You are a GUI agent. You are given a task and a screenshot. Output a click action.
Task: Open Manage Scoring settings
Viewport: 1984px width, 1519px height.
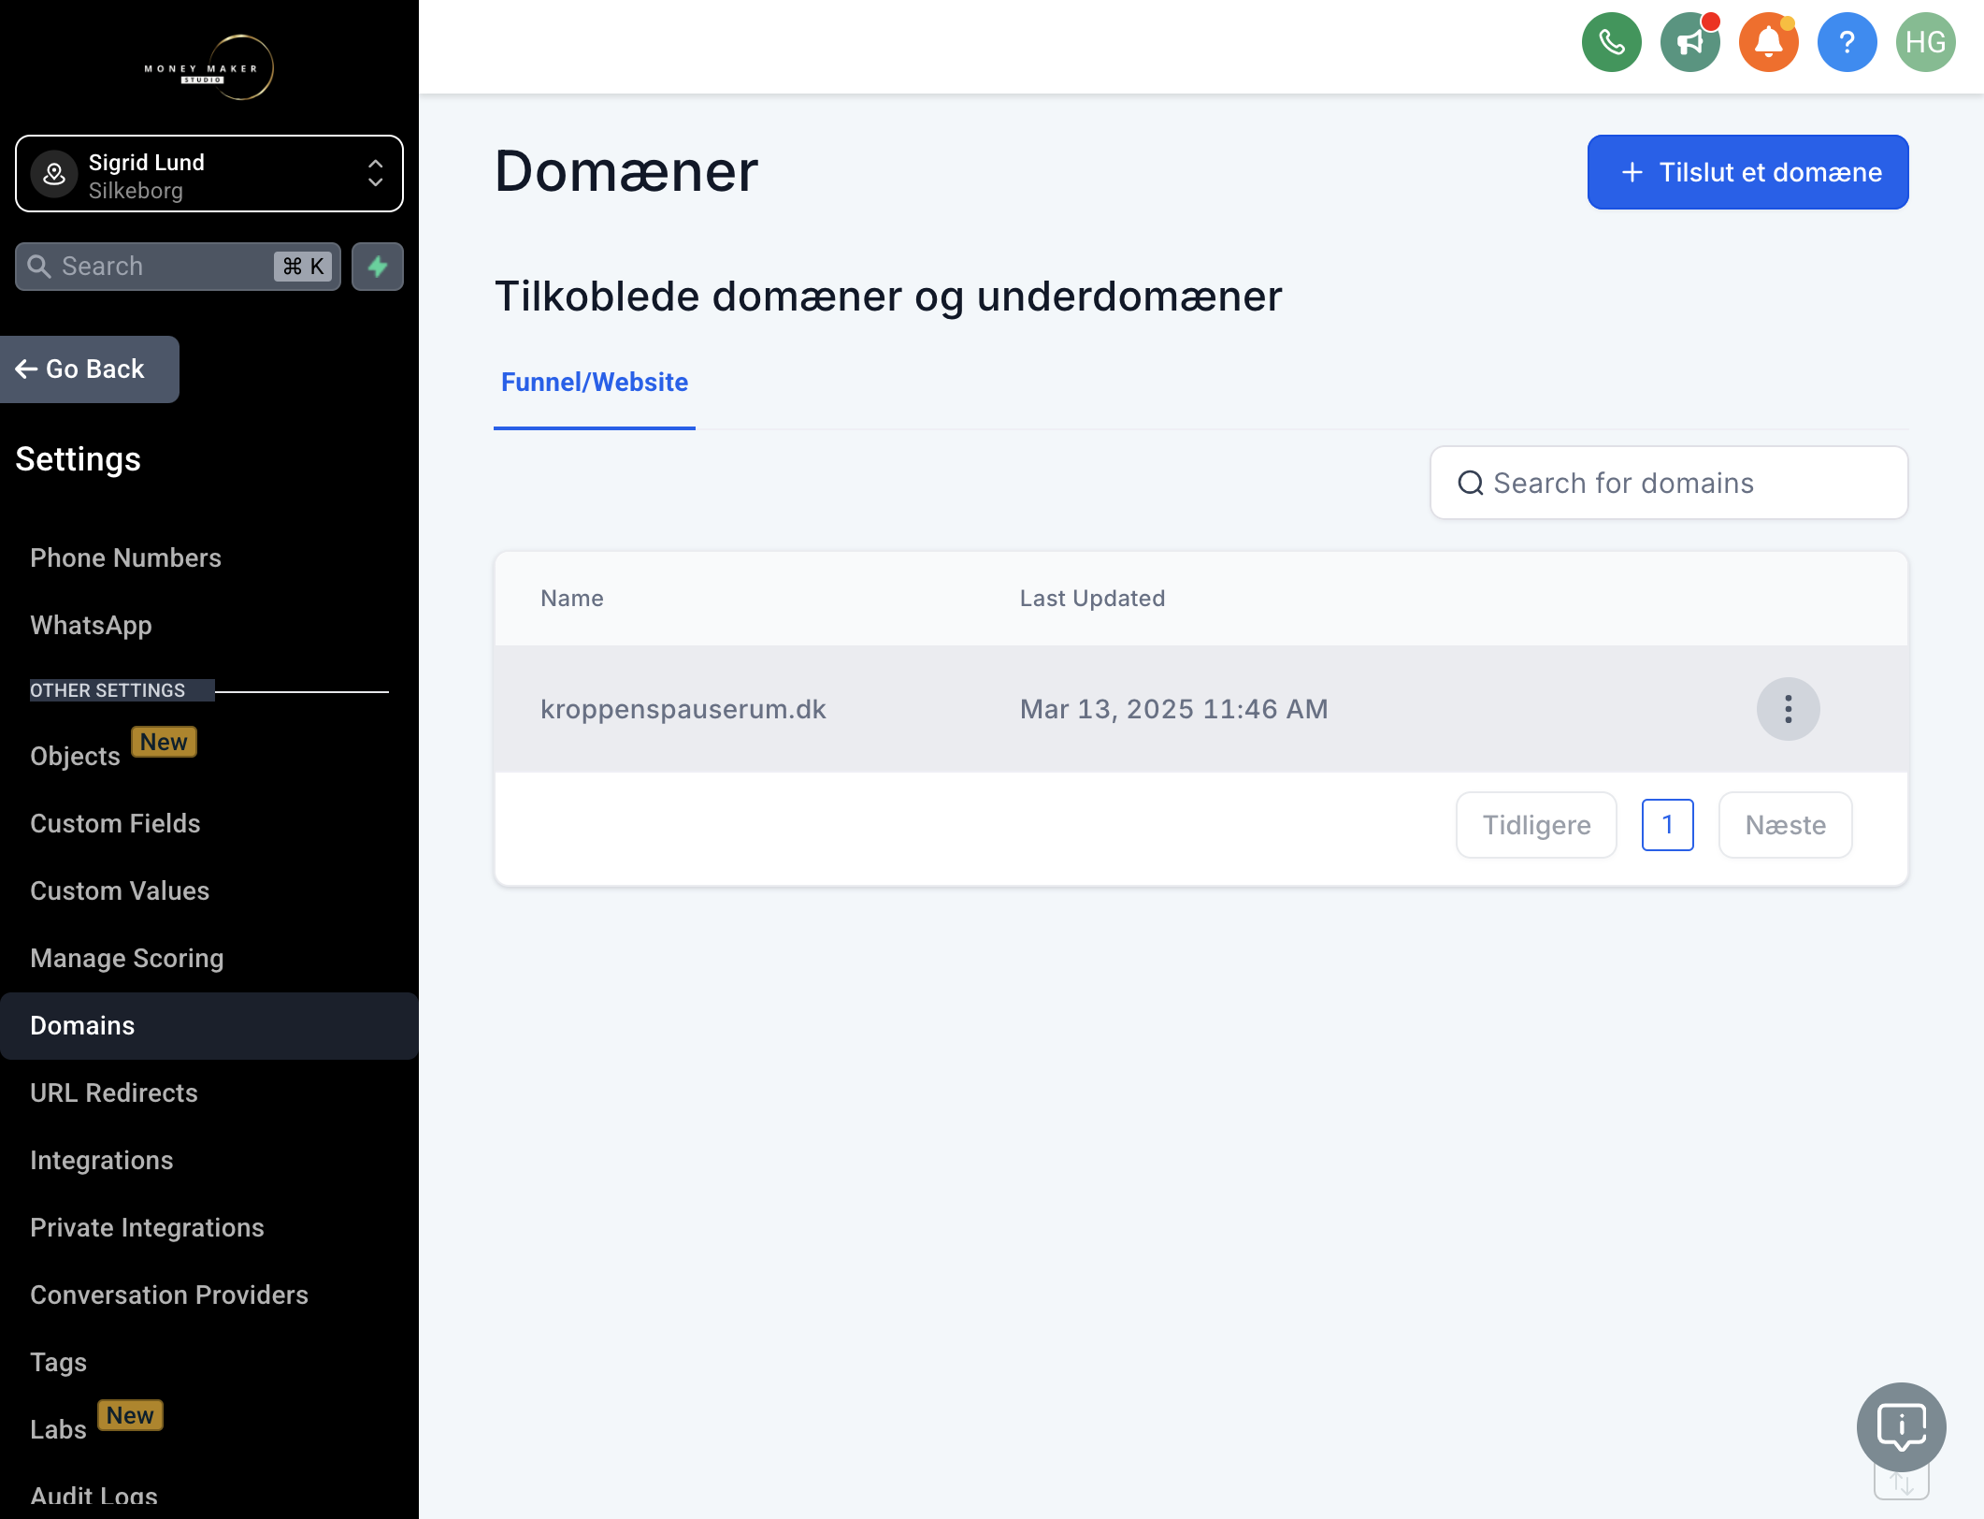coord(127,959)
